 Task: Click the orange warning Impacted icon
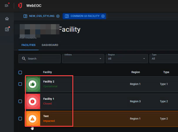click(x=33, y=119)
